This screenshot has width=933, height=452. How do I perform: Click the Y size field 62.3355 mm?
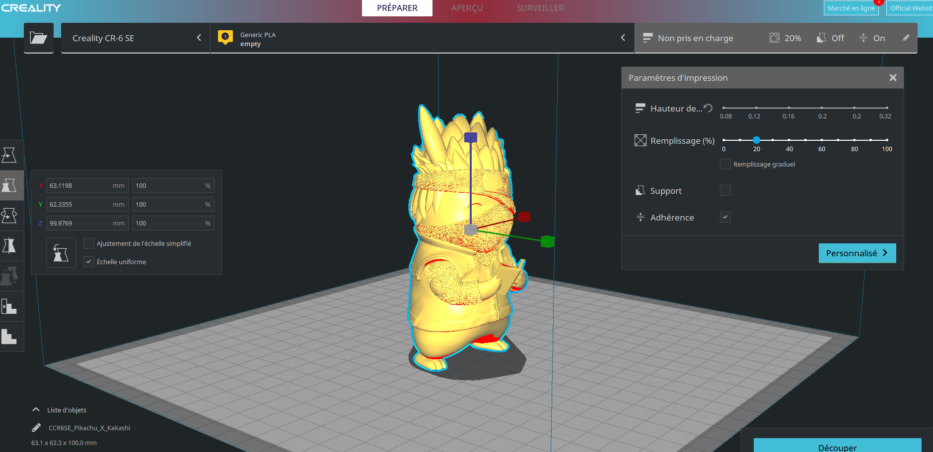(87, 204)
